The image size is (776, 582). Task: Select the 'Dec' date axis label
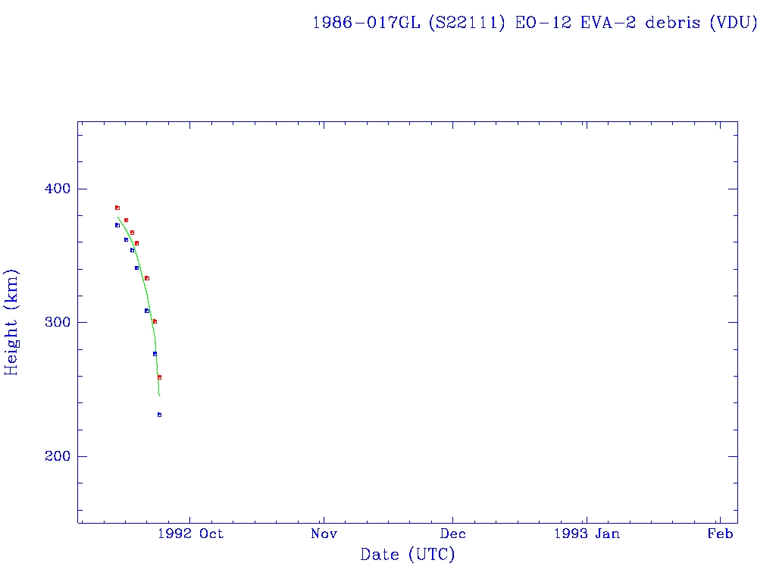[453, 533]
